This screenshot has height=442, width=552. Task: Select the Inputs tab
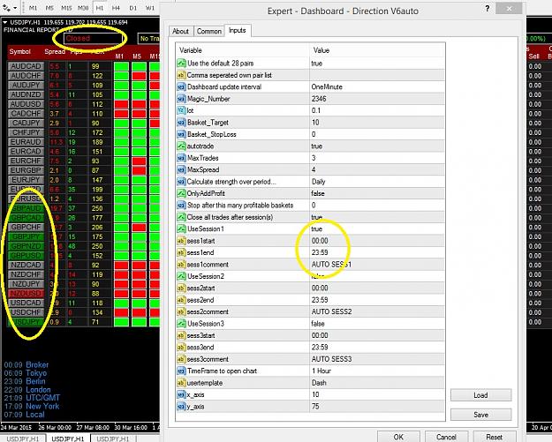click(x=238, y=30)
